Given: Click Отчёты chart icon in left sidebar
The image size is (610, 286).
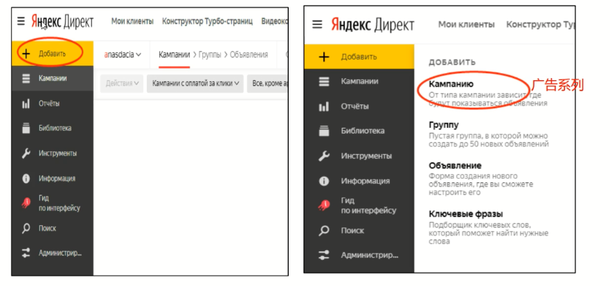Looking at the screenshot, I should 26,104.
